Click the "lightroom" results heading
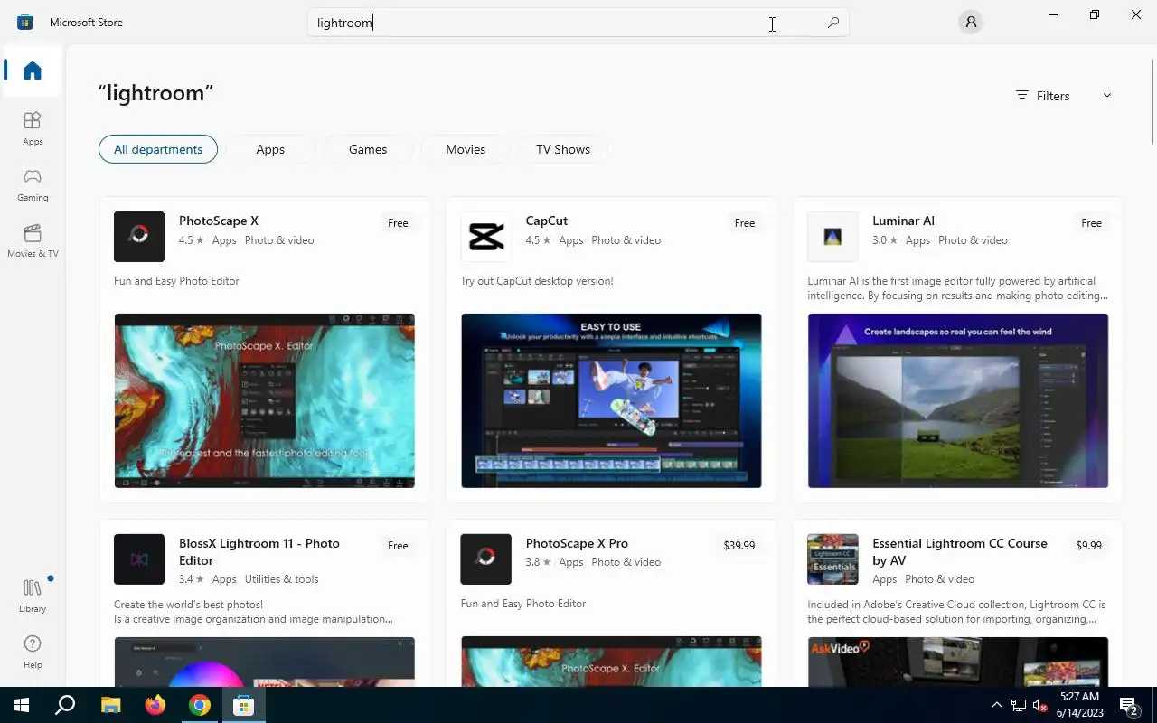Screen dimensions: 1157x723 click(x=155, y=93)
